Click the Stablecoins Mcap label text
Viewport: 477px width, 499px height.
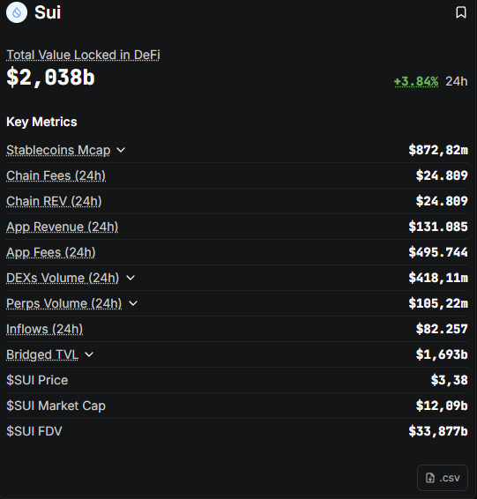58,150
